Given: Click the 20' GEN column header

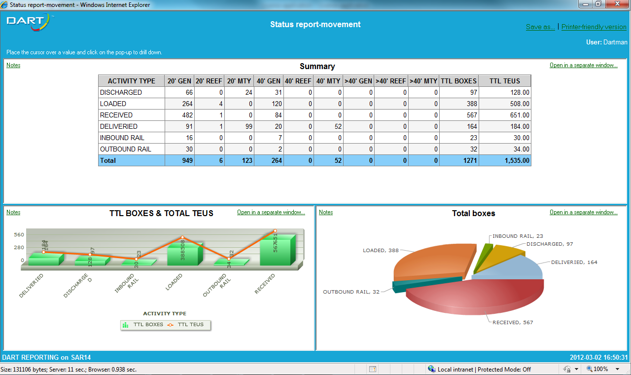Looking at the screenshot, I should pos(179,81).
